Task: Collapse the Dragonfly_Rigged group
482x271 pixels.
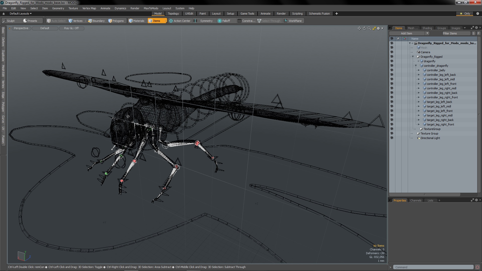Action: pos(413,57)
